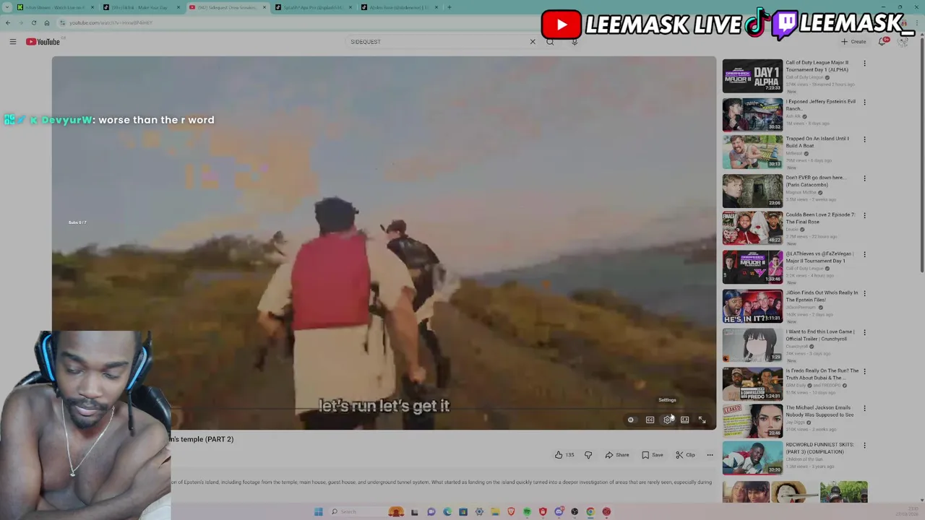Open a new browser tab
The height and width of the screenshot is (520, 925).
(x=449, y=7)
